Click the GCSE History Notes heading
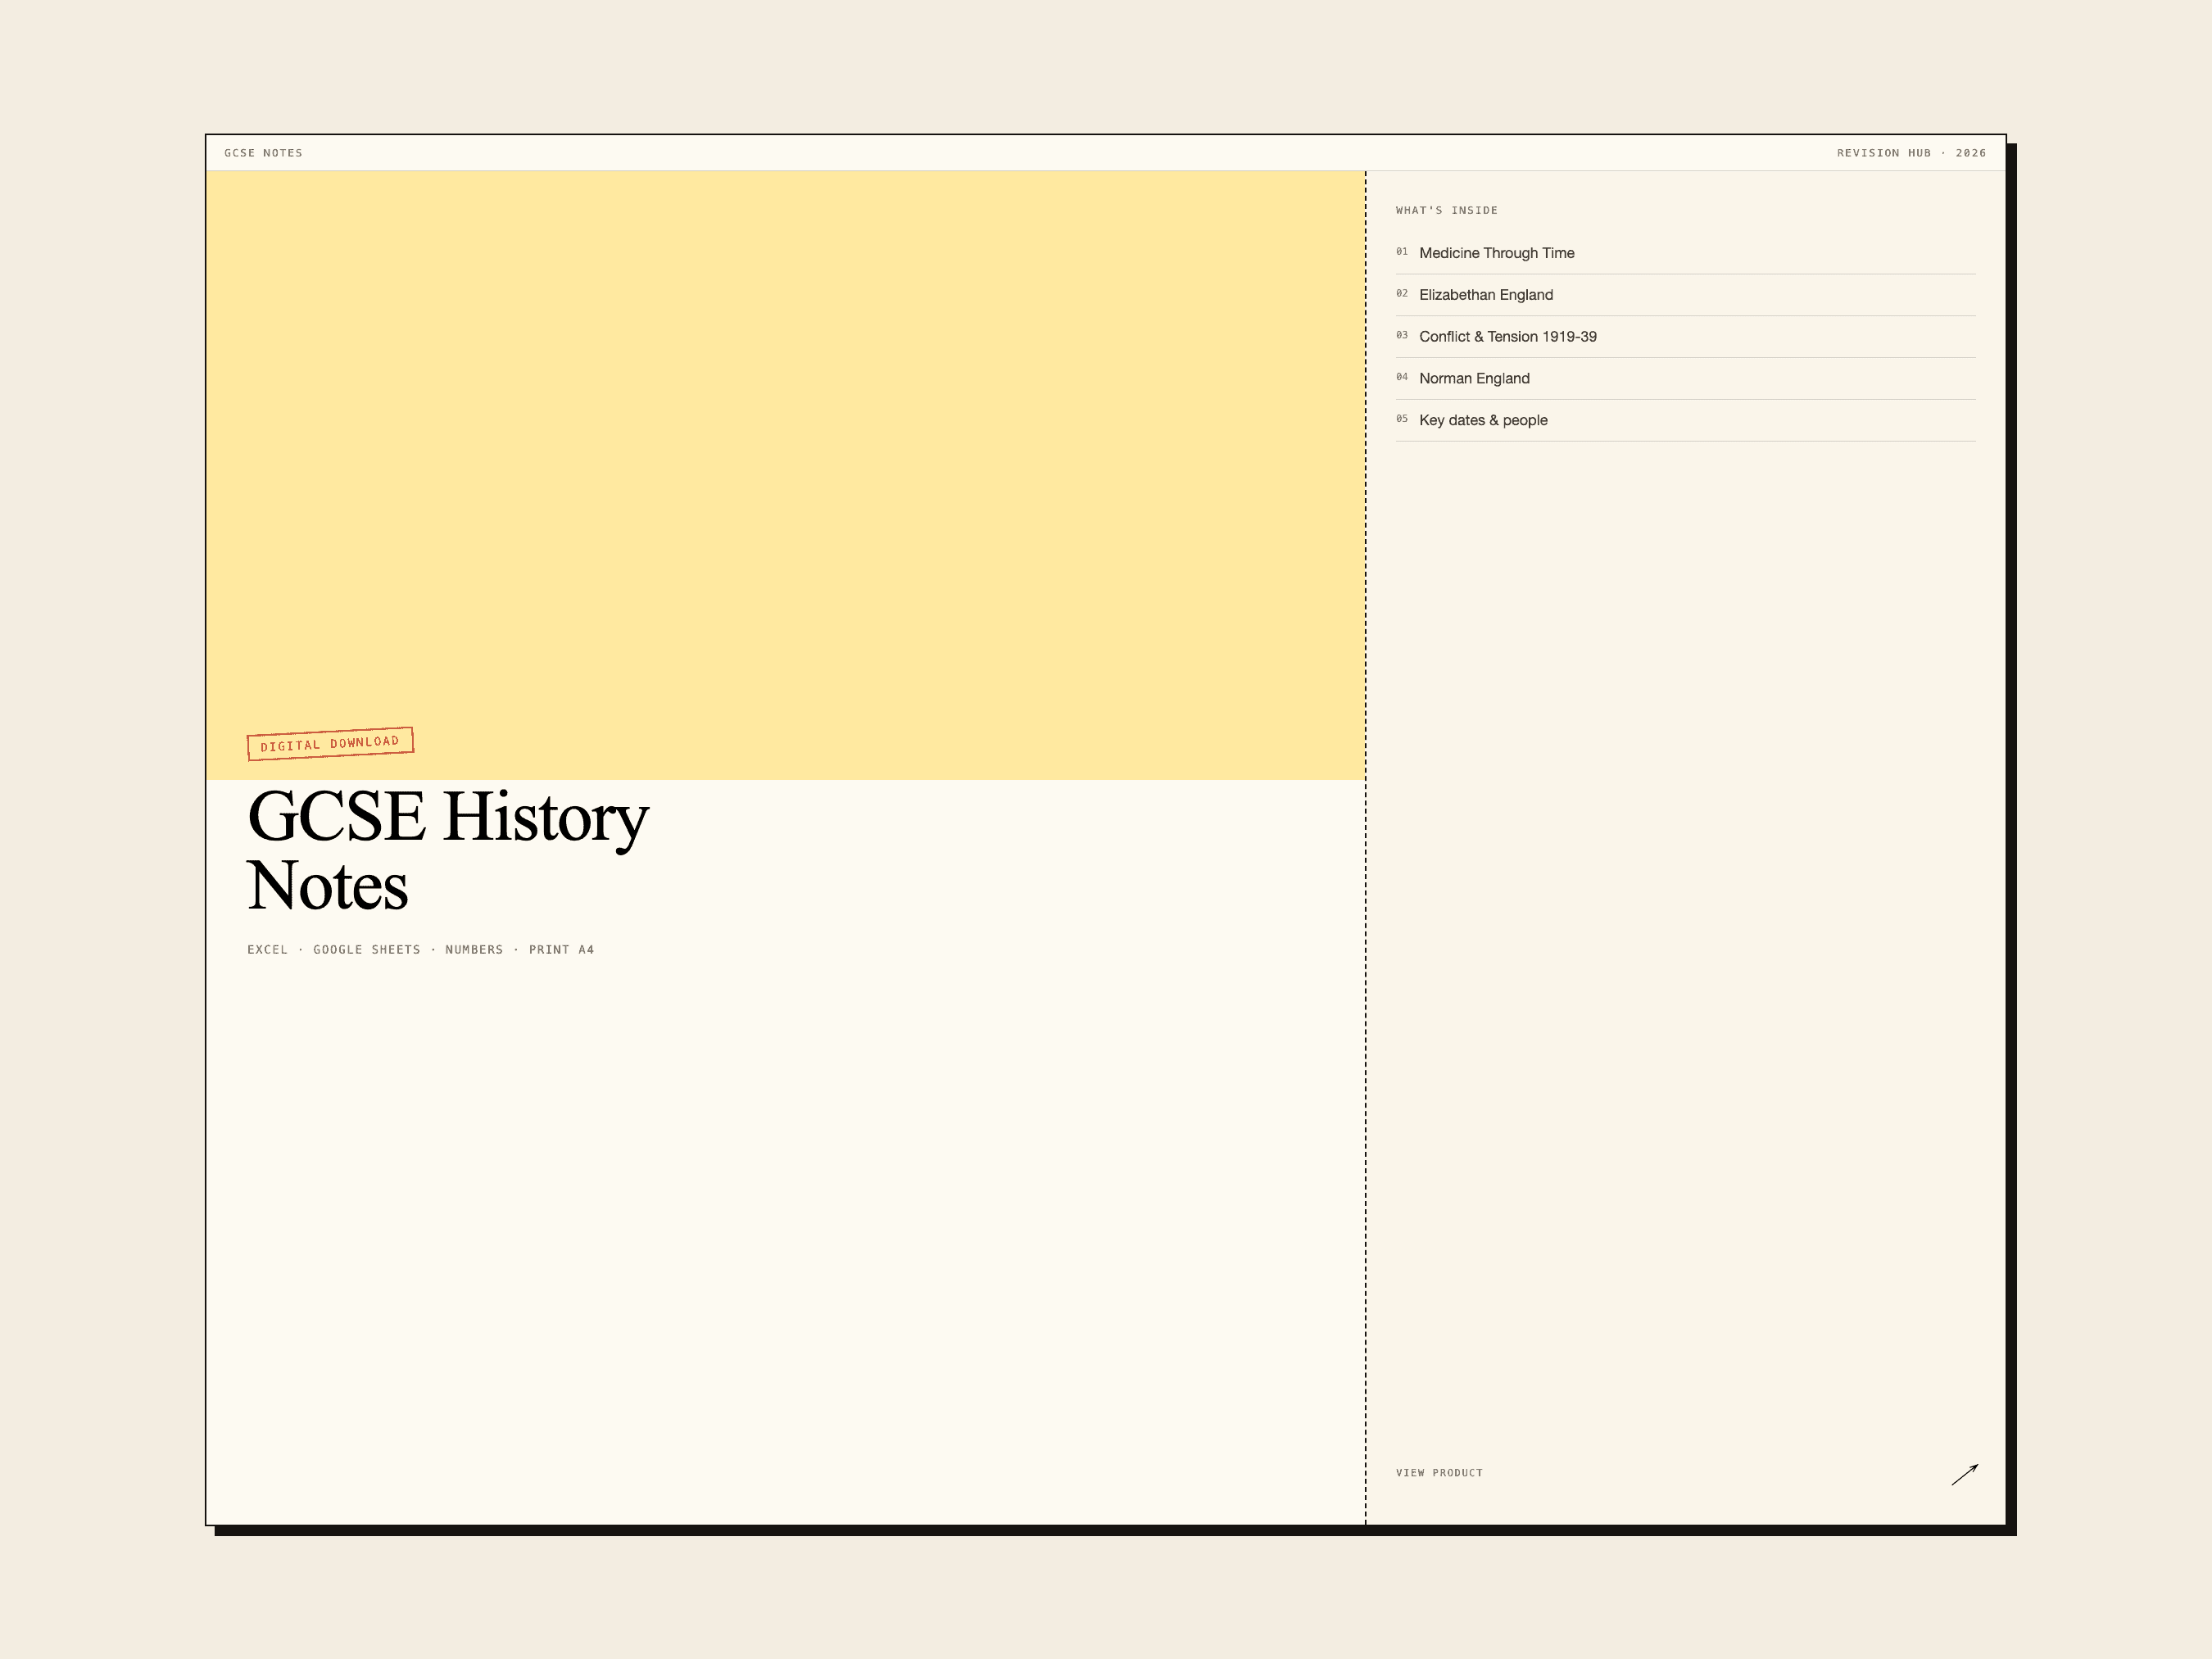The width and height of the screenshot is (2212, 1659). pyautogui.click(x=447, y=851)
